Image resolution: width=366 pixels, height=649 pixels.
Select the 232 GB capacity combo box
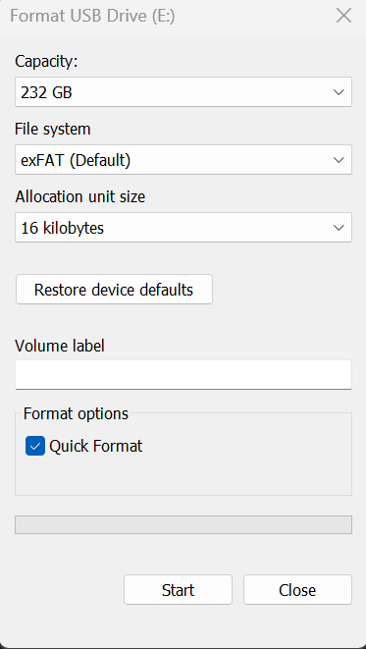[183, 92]
